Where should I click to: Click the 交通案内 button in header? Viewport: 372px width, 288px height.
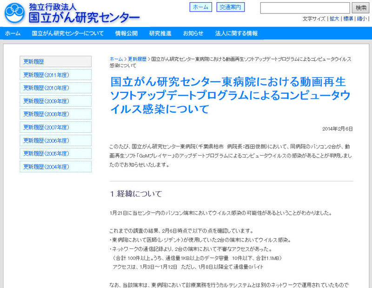(x=230, y=7)
